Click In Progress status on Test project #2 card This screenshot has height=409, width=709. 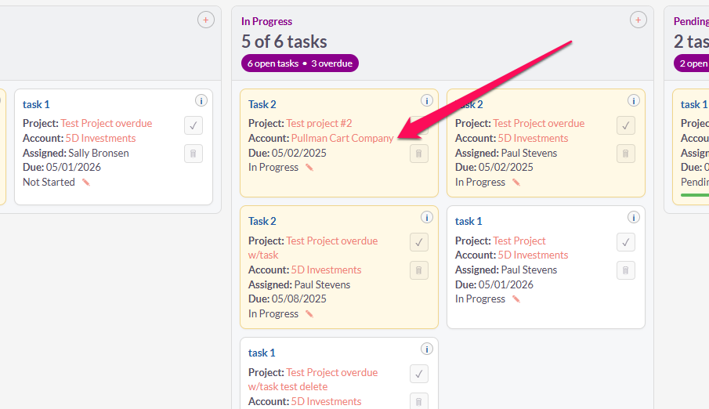tap(273, 167)
